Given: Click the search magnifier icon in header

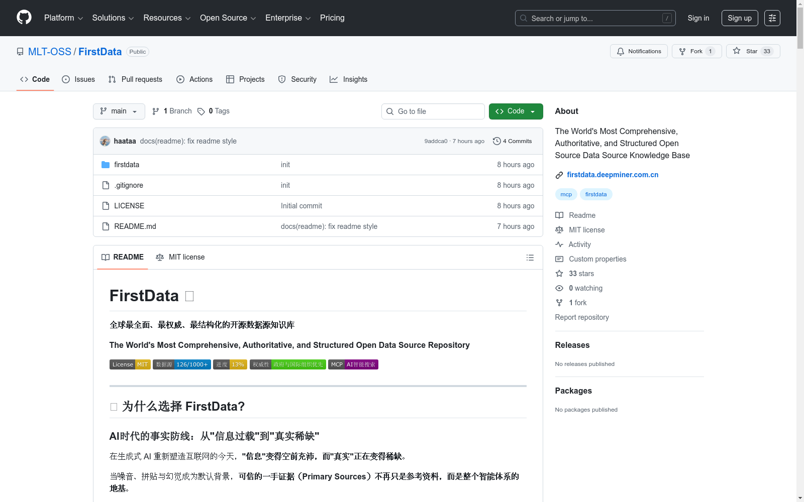Looking at the screenshot, I should coord(524,18).
